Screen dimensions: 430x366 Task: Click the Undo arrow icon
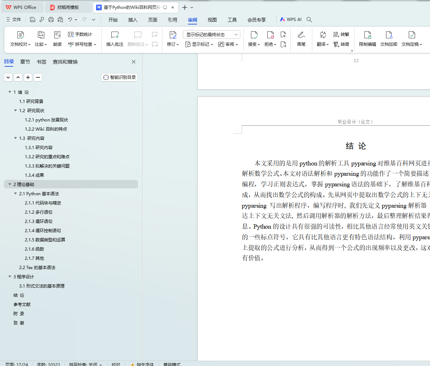[70, 20]
